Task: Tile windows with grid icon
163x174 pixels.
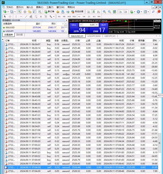Action: coord(114,12)
